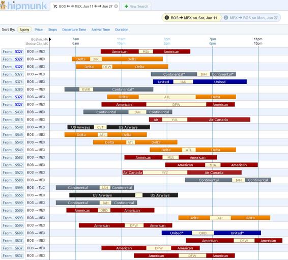
Task: Choose the $550 US Airways fare button
Action: point(13,195)
